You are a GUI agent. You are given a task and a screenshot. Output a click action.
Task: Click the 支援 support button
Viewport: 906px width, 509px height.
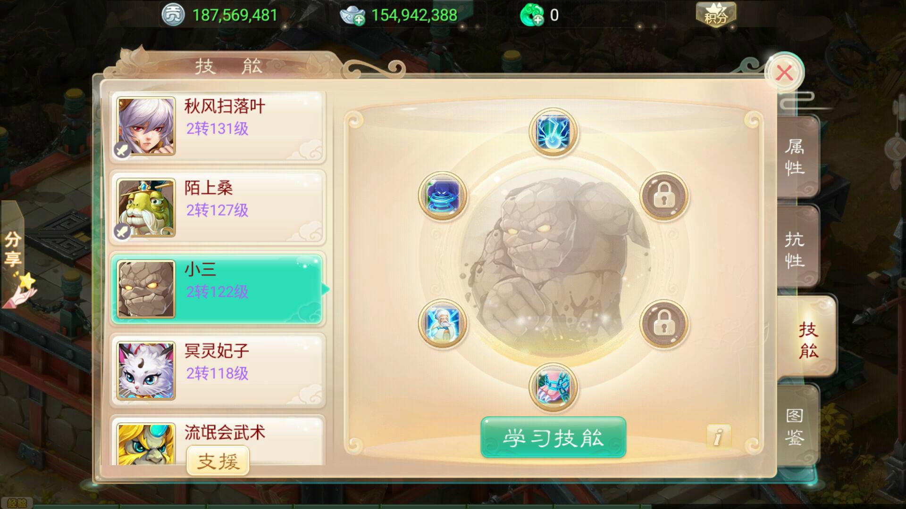[x=218, y=461]
